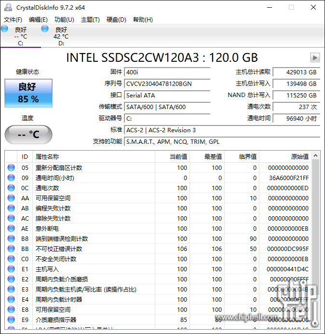Click the 当前值 column header

[173, 157]
